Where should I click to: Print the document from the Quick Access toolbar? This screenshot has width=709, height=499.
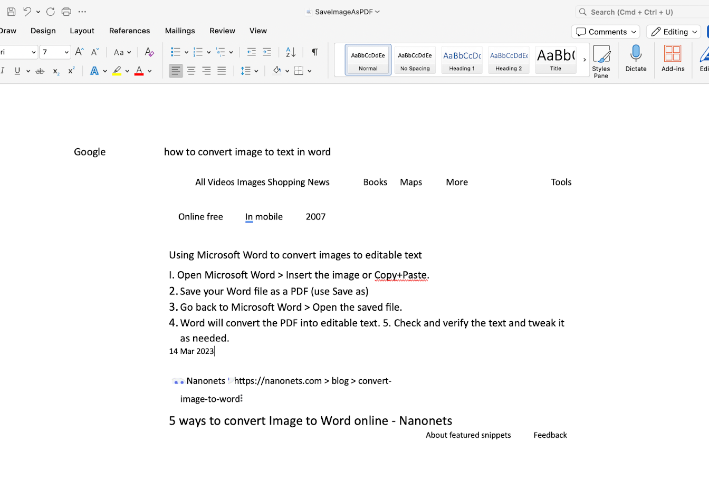[66, 12]
